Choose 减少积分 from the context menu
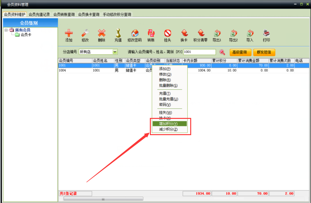Screen dimensions: 311x203 [x=168, y=129]
